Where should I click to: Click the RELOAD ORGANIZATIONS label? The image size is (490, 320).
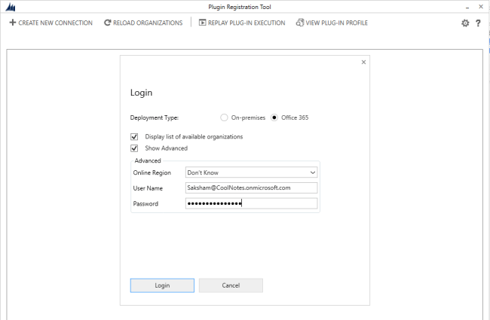(148, 23)
